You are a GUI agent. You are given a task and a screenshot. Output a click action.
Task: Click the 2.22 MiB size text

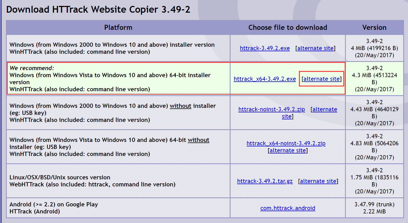tap(374, 211)
